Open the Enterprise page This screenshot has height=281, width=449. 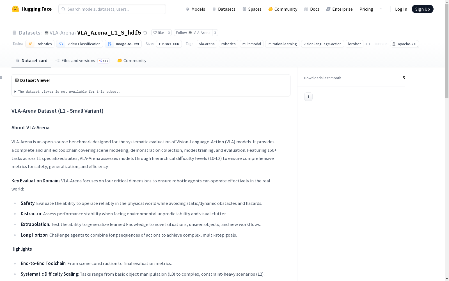(339, 9)
